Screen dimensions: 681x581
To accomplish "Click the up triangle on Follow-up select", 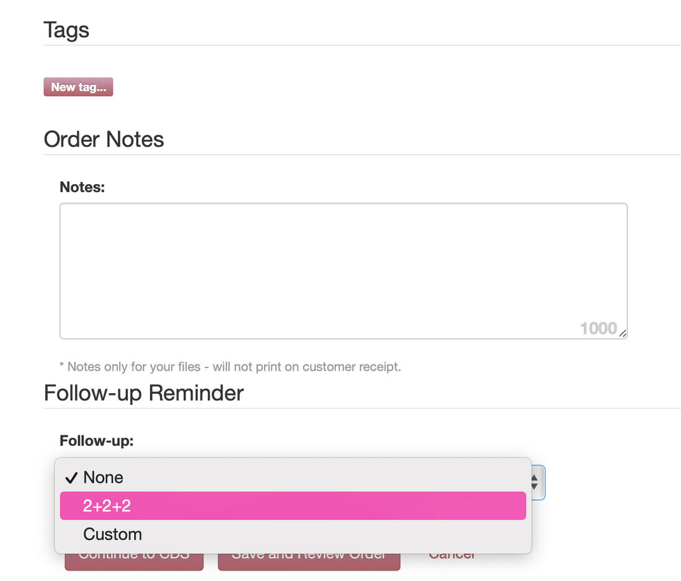I will point(535,478).
